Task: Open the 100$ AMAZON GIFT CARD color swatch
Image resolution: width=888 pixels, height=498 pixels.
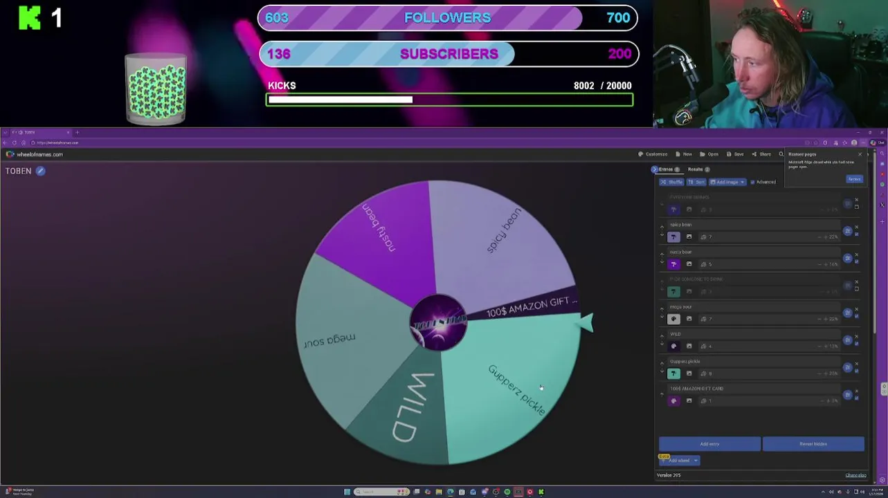Action: click(673, 400)
